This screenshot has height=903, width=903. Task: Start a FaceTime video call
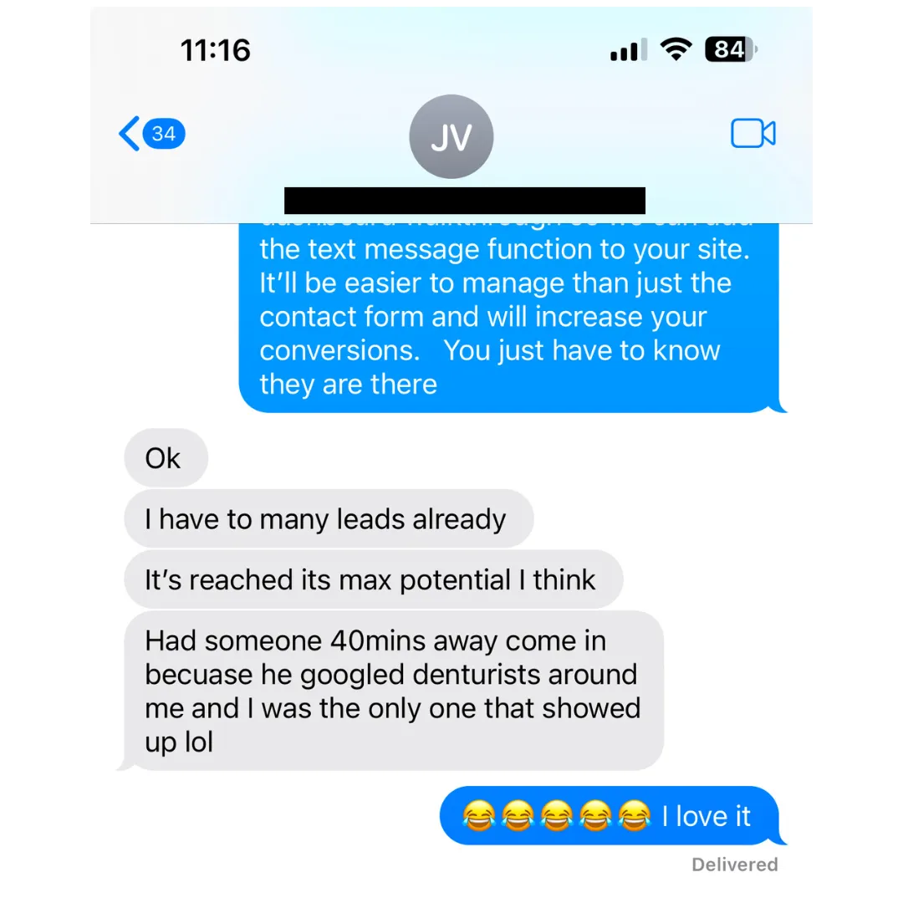752,133
